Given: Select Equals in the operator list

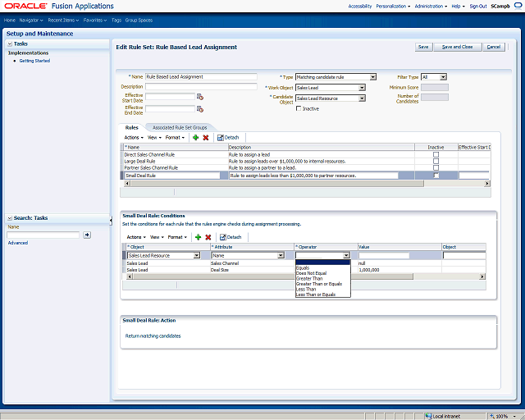Looking at the screenshot, I should coord(323,268).
